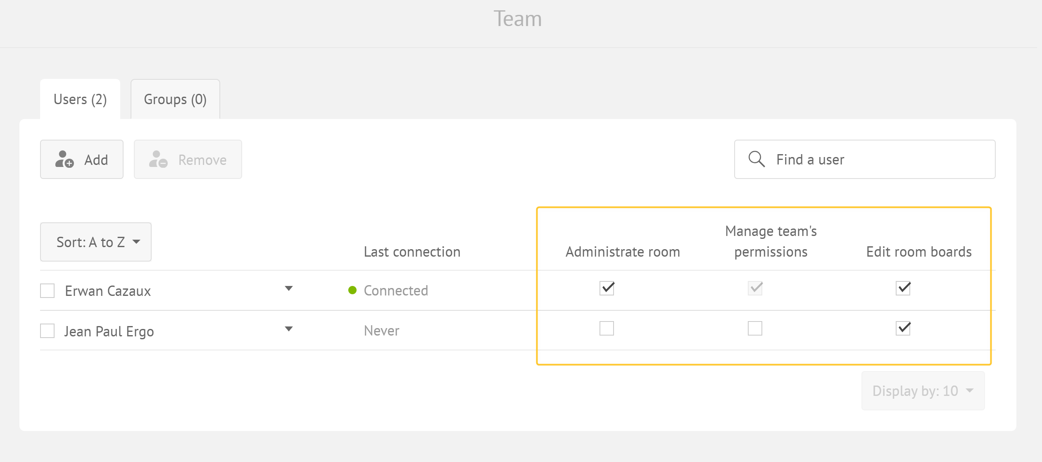Image resolution: width=1042 pixels, height=462 pixels.
Task: Click the Remove user button
Action: [188, 159]
